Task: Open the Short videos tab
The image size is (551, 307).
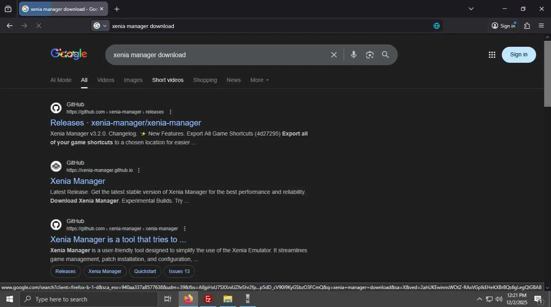Action: (168, 80)
